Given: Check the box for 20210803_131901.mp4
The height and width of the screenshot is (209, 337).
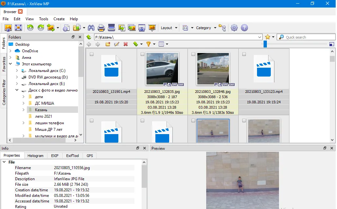Looking at the screenshot, I should click(x=91, y=54).
